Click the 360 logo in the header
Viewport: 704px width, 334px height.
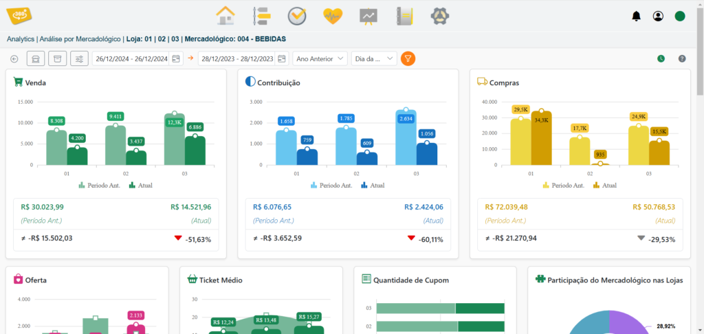(x=19, y=16)
